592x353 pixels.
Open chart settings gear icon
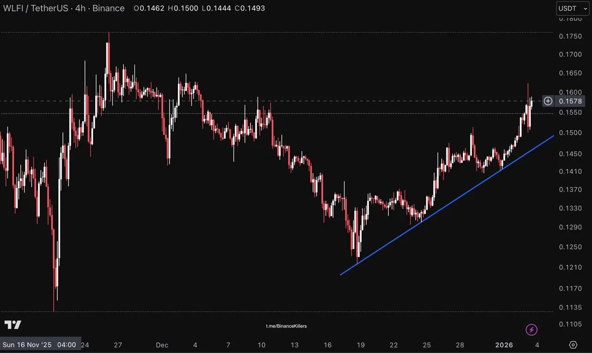[x=573, y=345]
